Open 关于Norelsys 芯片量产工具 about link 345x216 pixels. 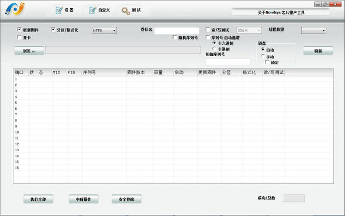pos(281,12)
